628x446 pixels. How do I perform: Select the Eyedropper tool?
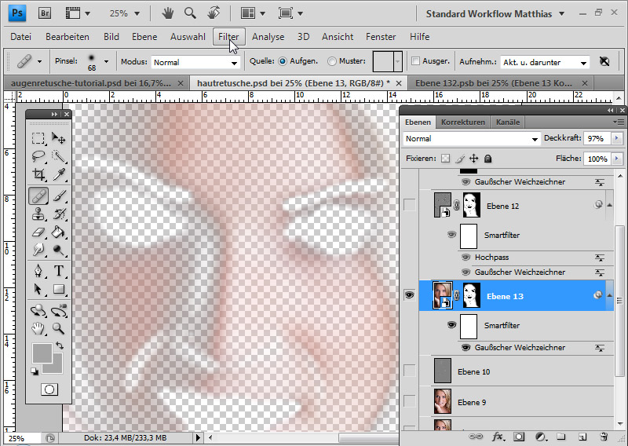point(58,174)
